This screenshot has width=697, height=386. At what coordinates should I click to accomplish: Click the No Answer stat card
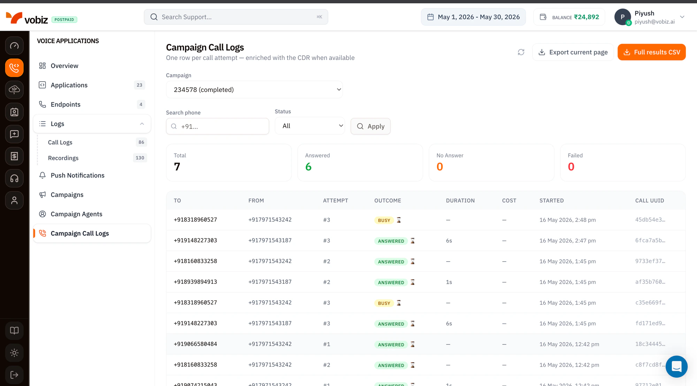pos(491,163)
